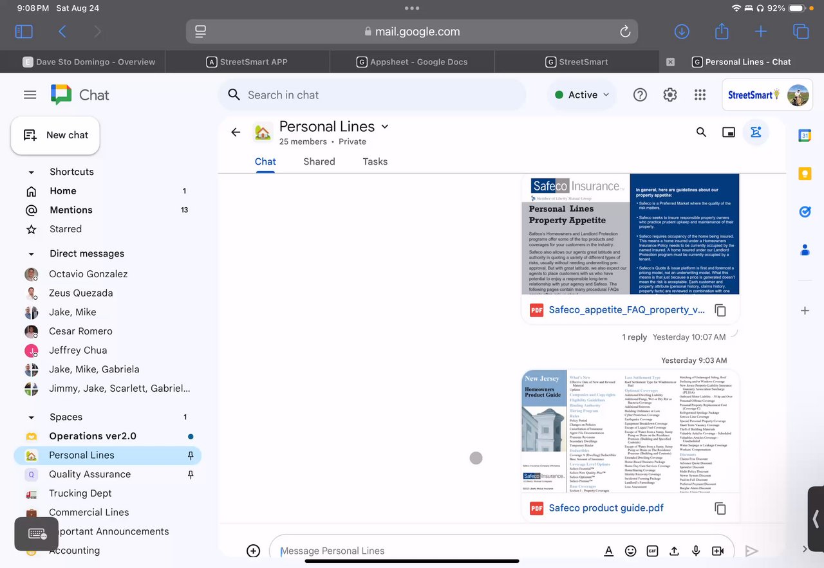Switch to StreetSmart APP browser tab
The height and width of the screenshot is (568, 824).
pos(247,62)
